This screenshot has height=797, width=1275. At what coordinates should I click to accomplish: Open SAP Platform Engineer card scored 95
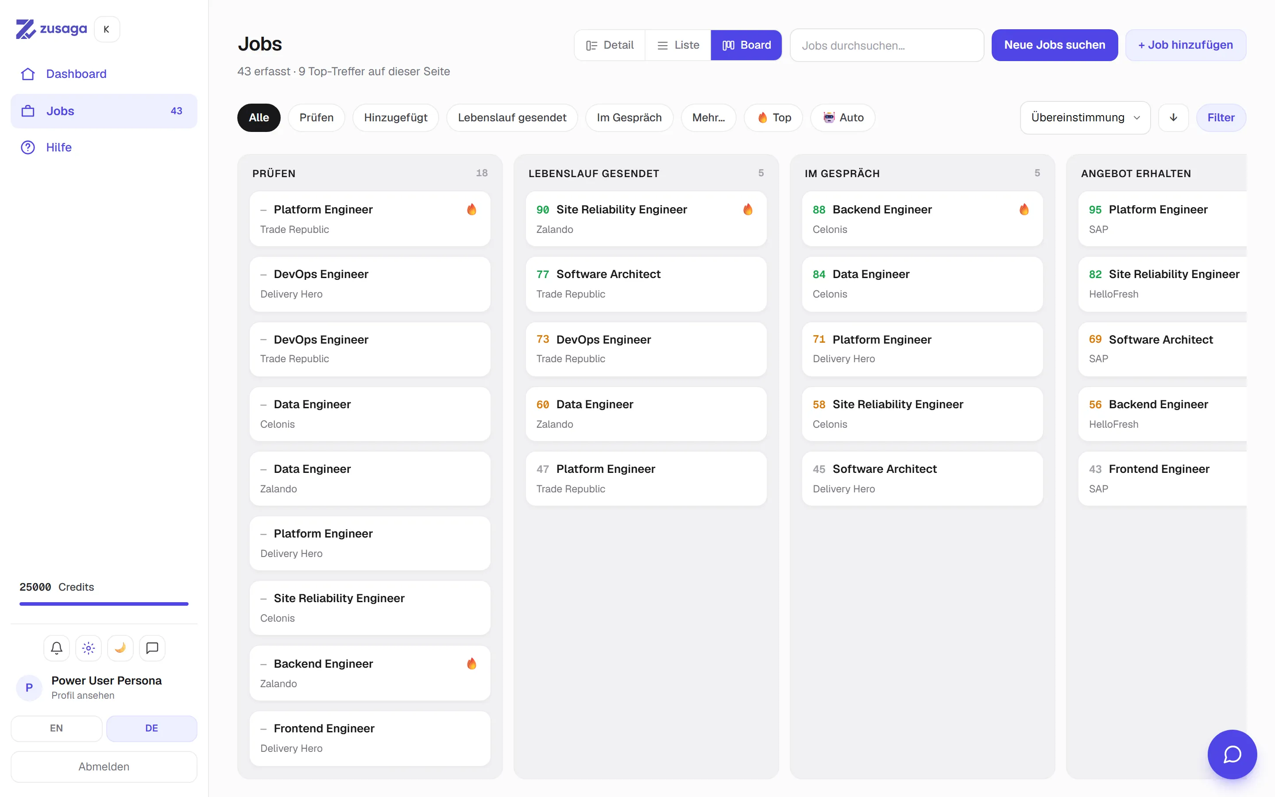click(1162, 219)
